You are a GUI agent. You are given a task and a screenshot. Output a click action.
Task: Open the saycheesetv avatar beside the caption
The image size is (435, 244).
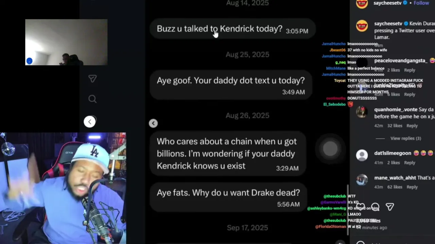coord(362,26)
